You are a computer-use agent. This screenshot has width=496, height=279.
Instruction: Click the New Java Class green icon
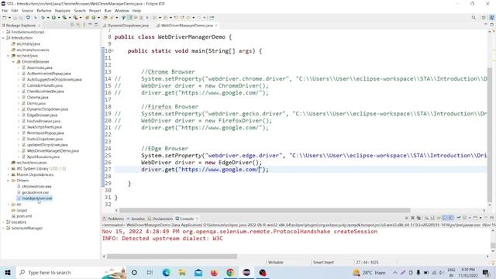pos(94,18)
